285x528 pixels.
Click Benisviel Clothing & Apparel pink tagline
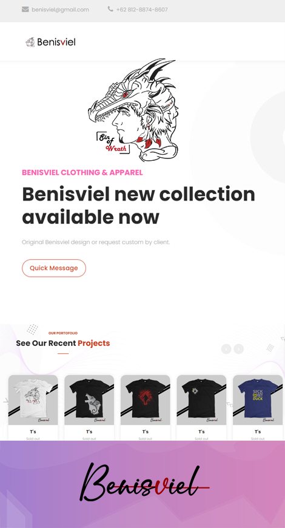point(82,172)
